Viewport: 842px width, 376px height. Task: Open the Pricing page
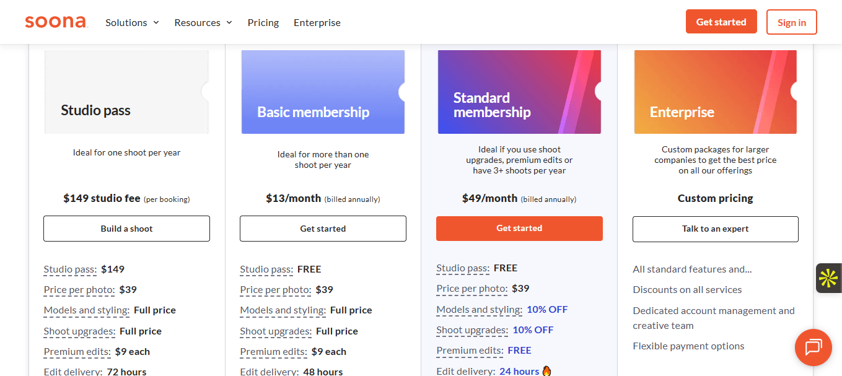(263, 22)
